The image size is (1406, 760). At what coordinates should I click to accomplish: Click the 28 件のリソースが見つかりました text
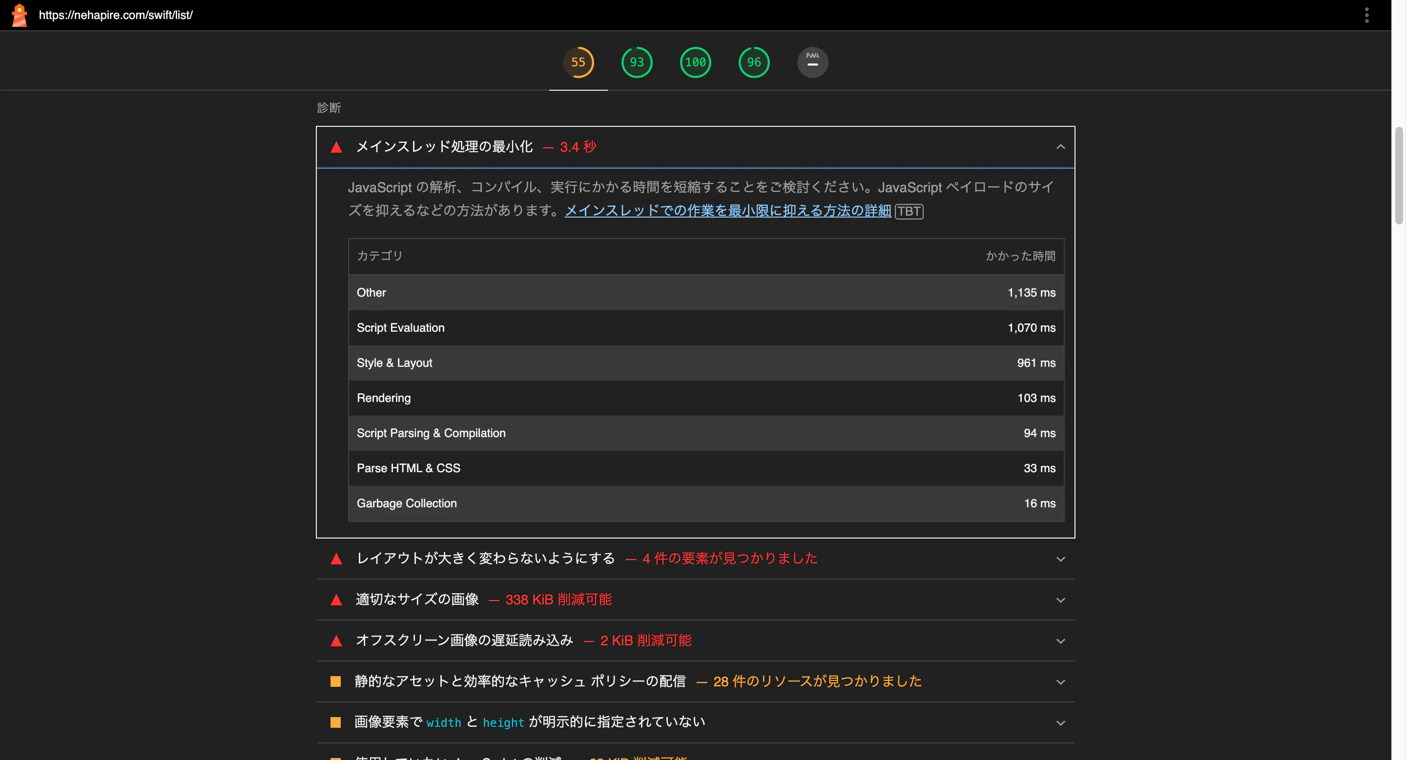pos(817,681)
